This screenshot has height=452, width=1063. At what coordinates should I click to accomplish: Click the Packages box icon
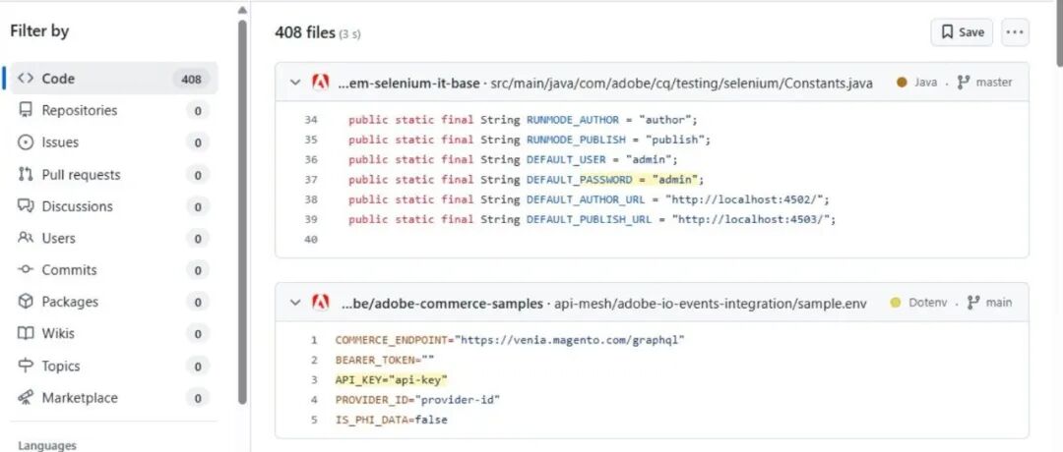tap(26, 301)
